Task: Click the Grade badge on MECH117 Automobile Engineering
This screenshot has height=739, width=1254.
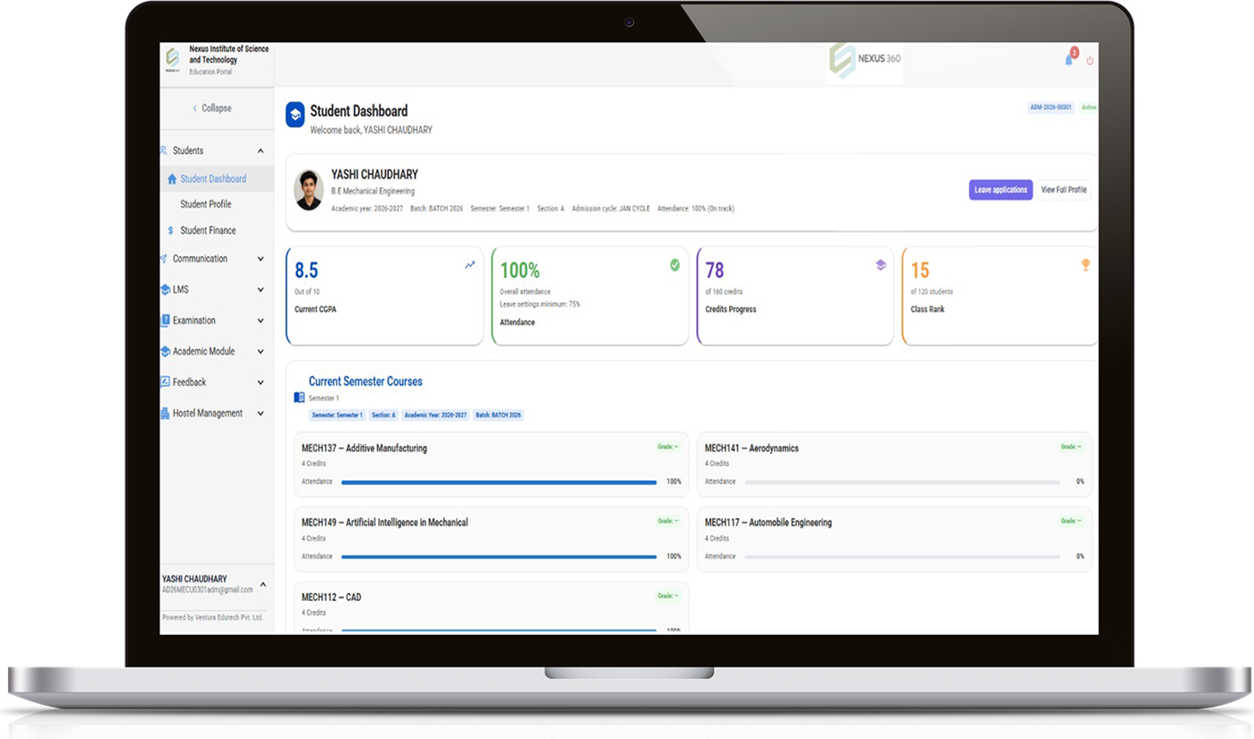Action: tap(1071, 520)
